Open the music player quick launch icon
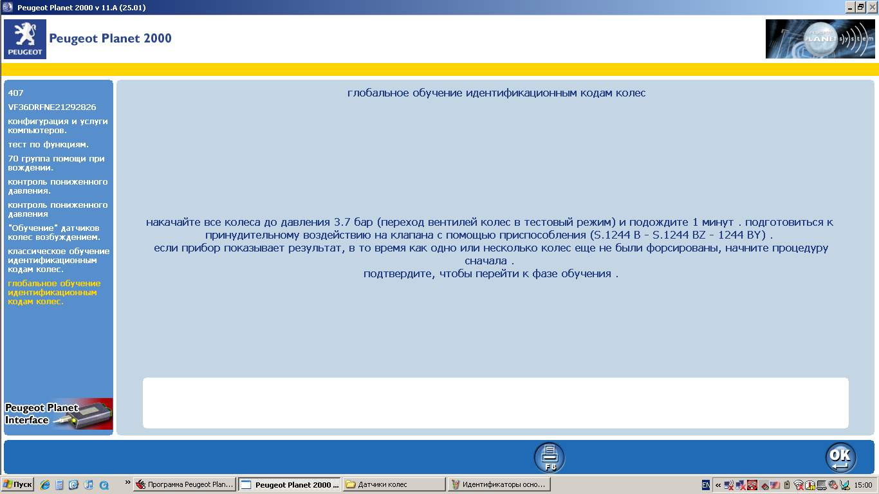The height and width of the screenshot is (494, 879). point(88,485)
